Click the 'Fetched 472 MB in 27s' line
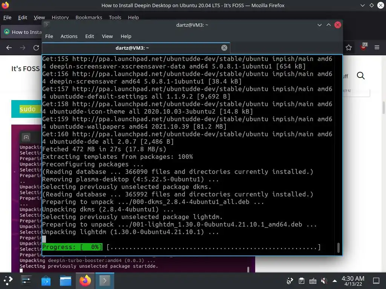This screenshot has height=289, width=386. click(104, 149)
